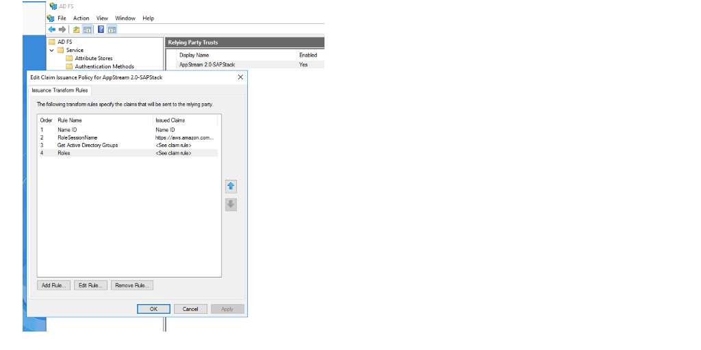Click the Name ID issued claim cell
This screenshot has height=350, width=701.
point(165,130)
